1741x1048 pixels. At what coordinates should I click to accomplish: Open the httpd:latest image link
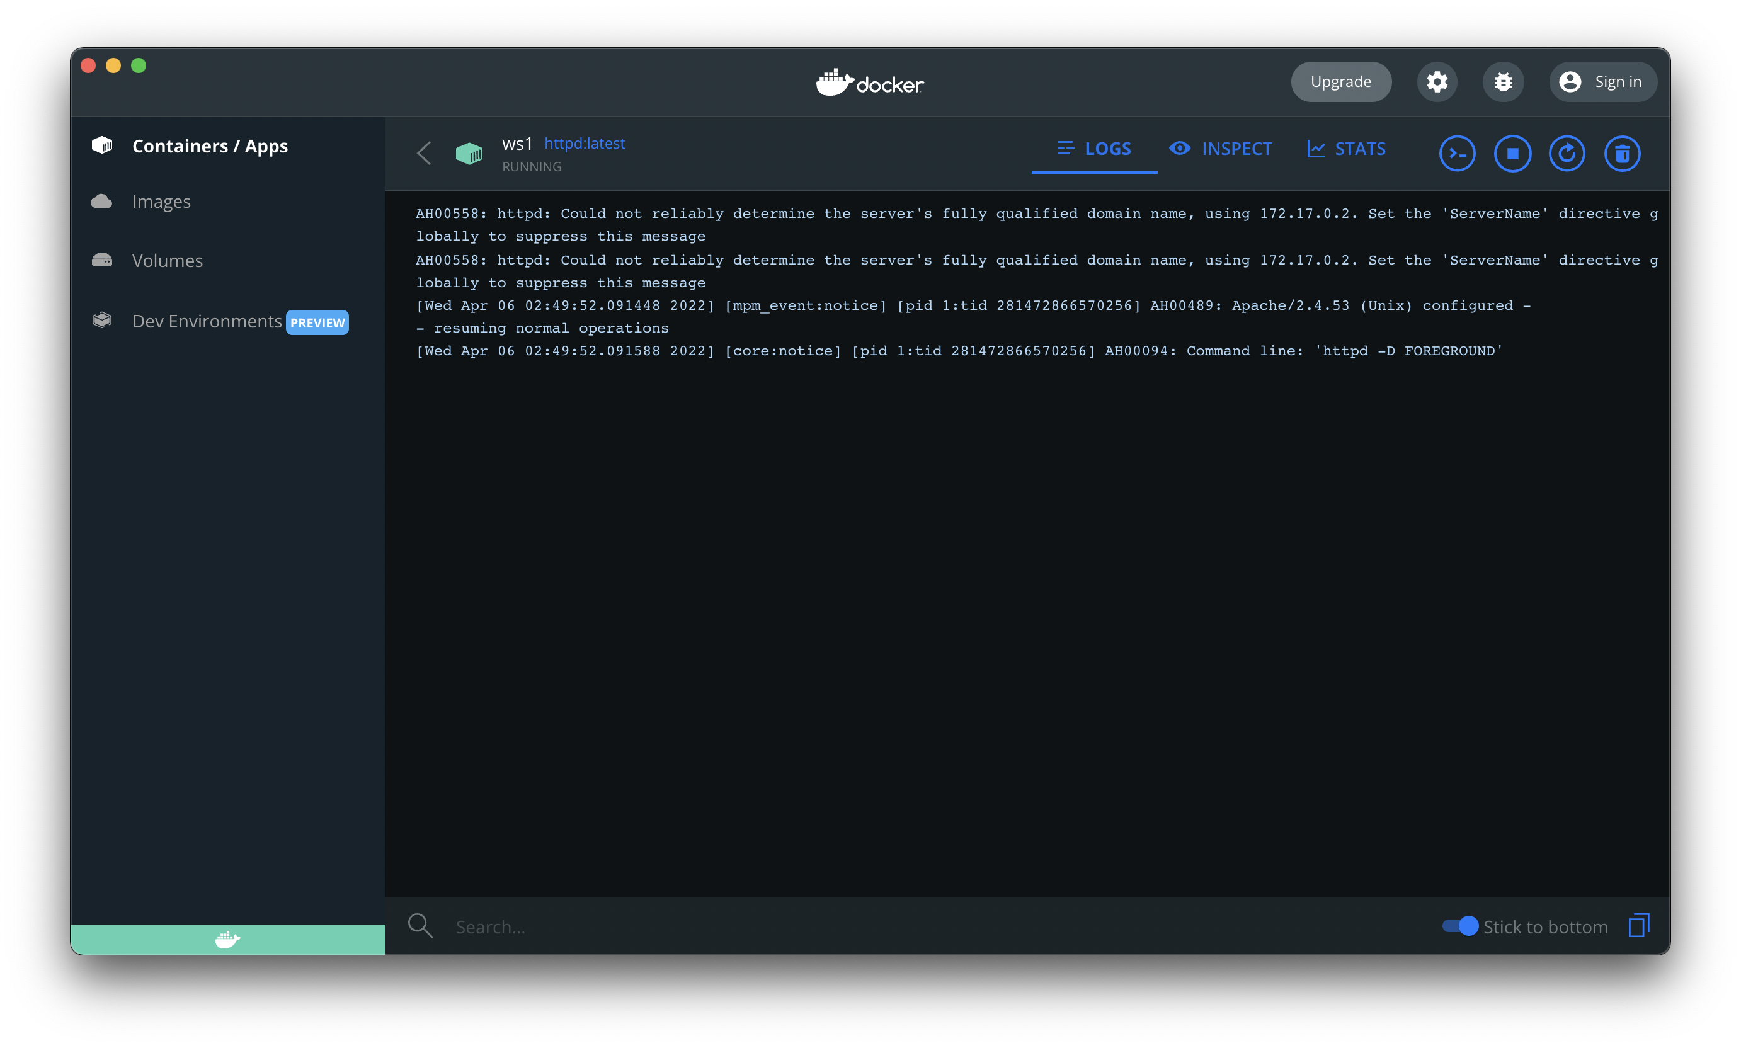584,144
